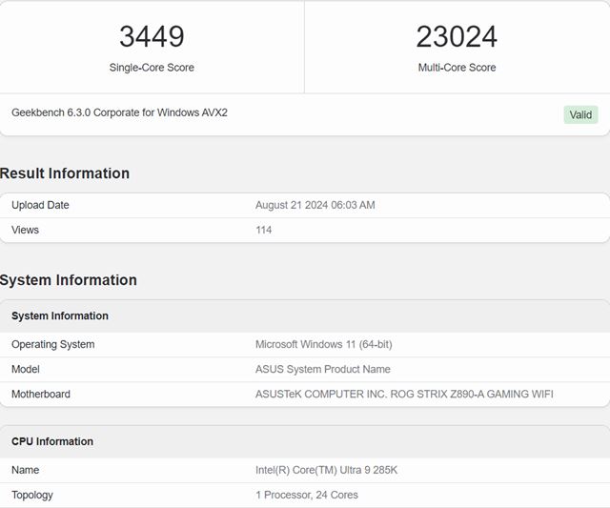Image resolution: width=610 pixels, height=508 pixels.
Task: Select Geekbench 6.3.0 Corporate for Windows AVX2 text
Action: pos(119,112)
